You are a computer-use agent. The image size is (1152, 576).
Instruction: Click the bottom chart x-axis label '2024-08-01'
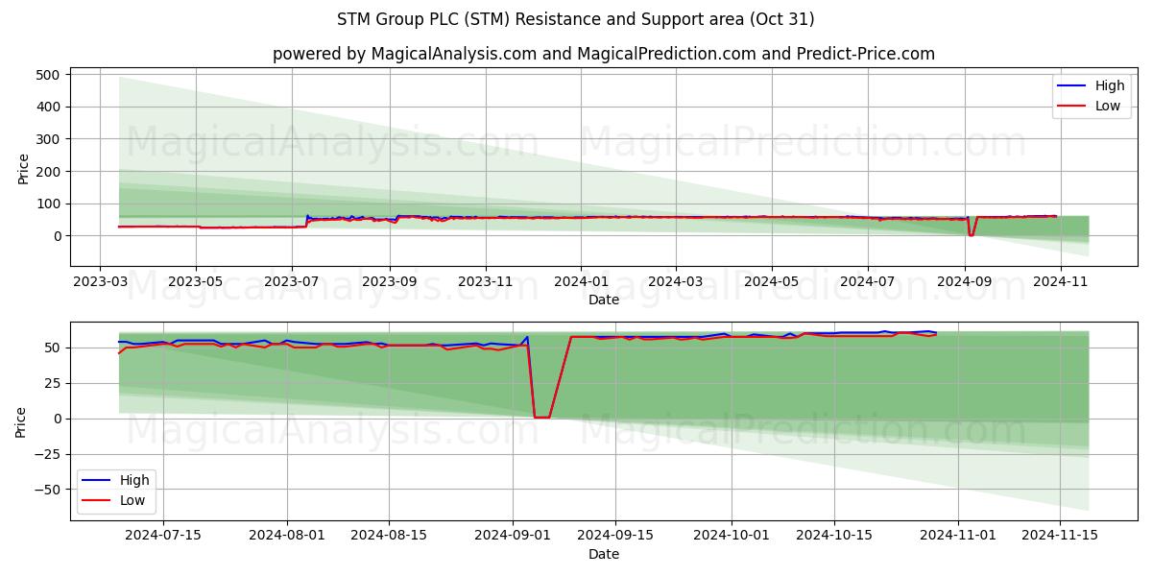pyautogui.click(x=287, y=537)
